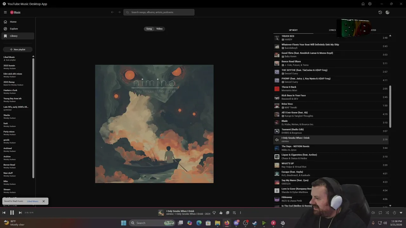Click the thumbs down dislike icon
This screenshot has height=228, width=406.
point(214,213)
